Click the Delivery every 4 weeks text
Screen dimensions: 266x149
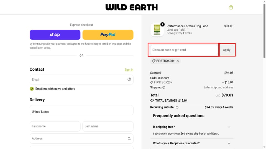tap(179, 33)
